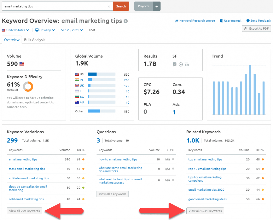Screen dimensions: 273x220
Task: Click the KD % column header in Related Keywords
Action: 260,150
